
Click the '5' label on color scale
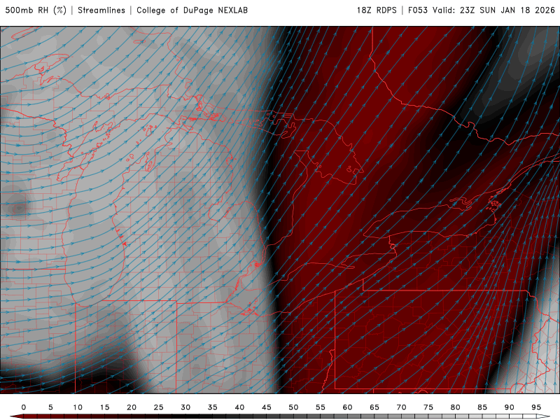coord(50,407)
